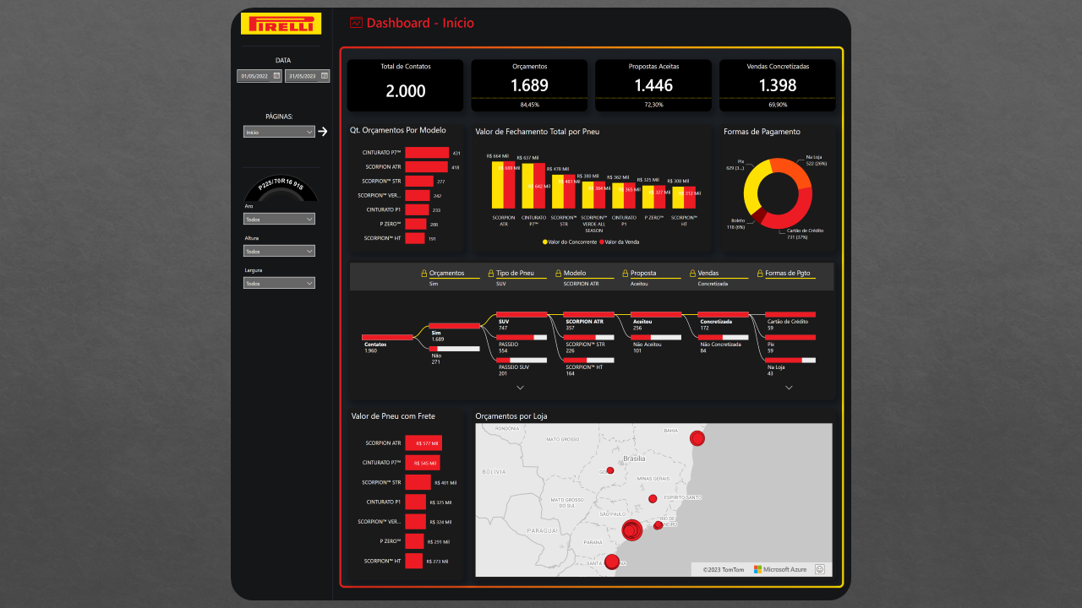This screenshot has height=608, width=1082.
Task: Expand the Largura filter dropdown
Action: coord(279,284)
